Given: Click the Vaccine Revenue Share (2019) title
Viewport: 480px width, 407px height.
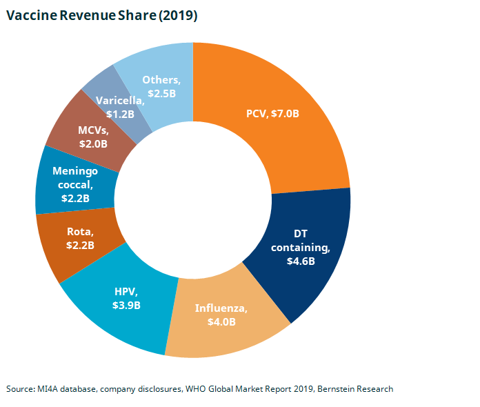Looking at the screenshot, I should coord(102,15).
